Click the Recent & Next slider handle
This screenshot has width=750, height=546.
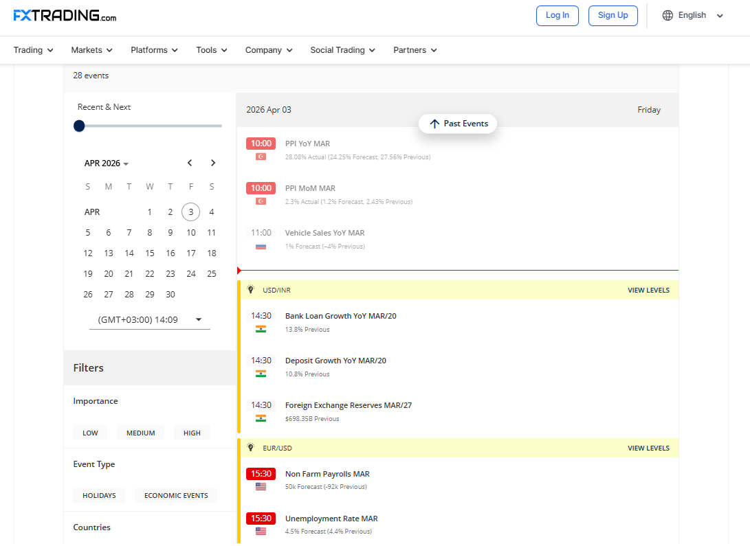[80, 126]
